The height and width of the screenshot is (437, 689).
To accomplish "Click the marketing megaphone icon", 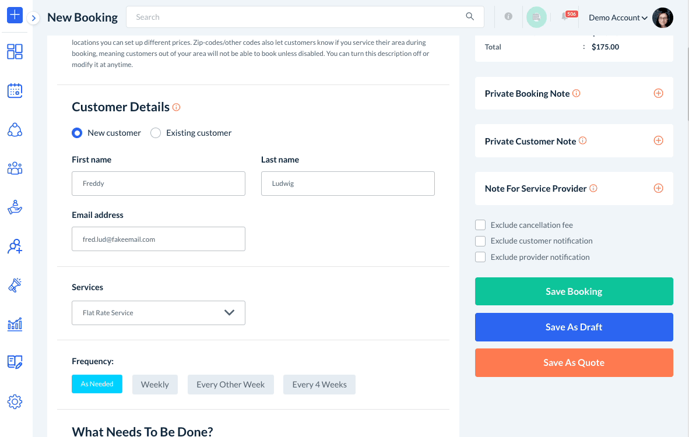I will [x=15, y=285].
